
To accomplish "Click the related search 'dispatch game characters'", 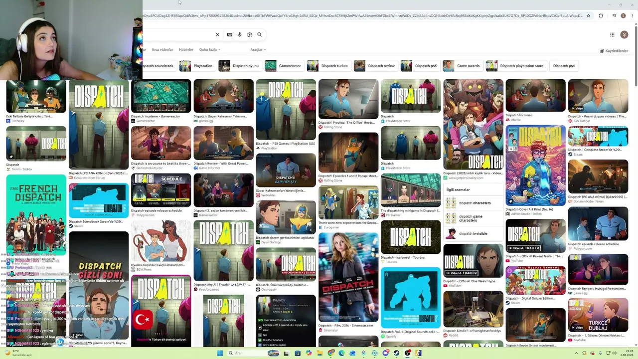I will 473,218.
